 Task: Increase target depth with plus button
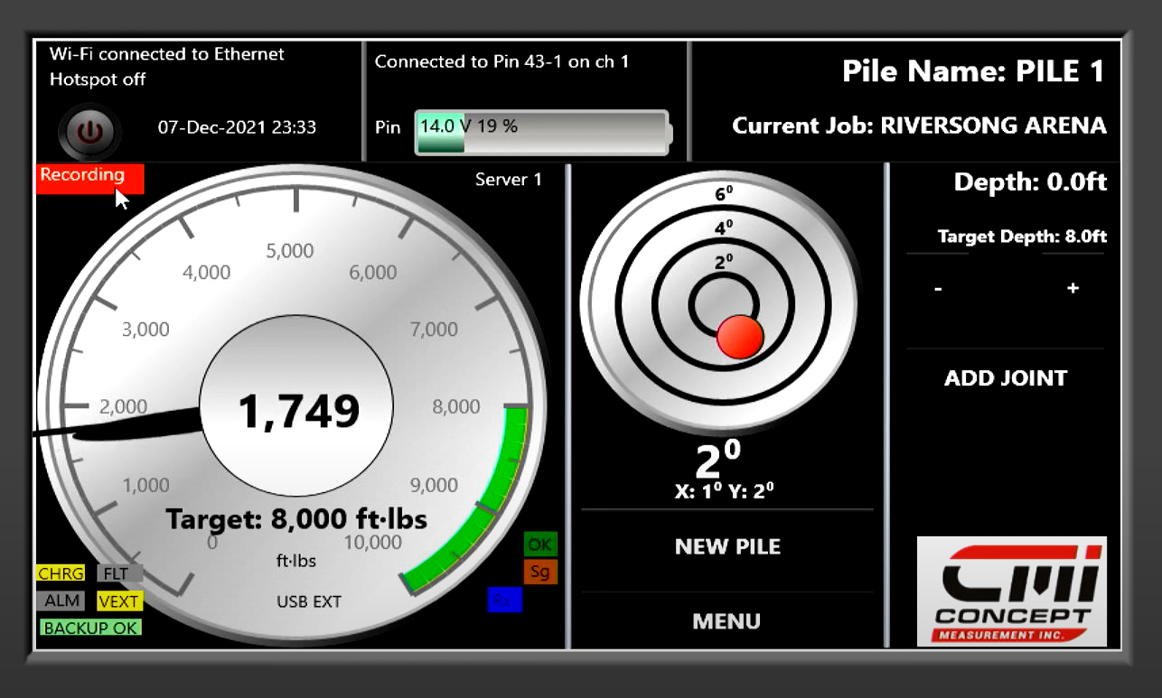1073,289
